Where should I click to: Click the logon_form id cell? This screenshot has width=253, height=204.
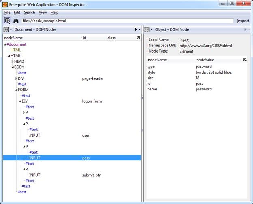pos(92,101)
